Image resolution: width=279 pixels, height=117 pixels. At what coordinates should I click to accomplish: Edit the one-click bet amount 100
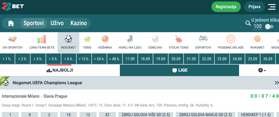(258, 27)
